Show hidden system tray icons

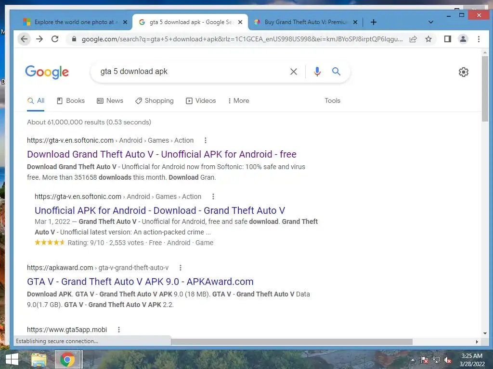[x=413, y=360]
